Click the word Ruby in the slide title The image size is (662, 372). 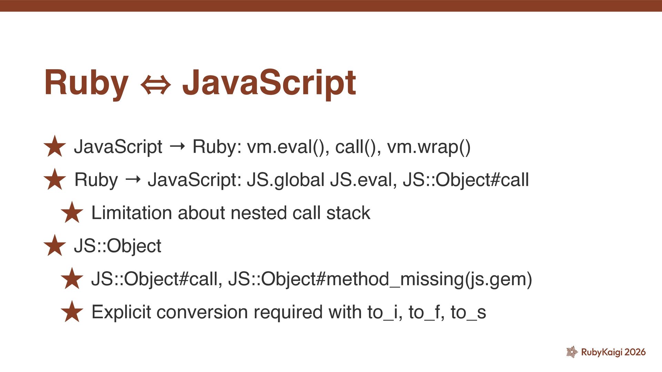86,83
